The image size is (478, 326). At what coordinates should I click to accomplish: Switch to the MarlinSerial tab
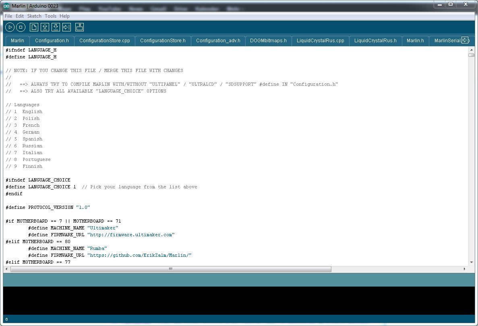coord(447,41)
